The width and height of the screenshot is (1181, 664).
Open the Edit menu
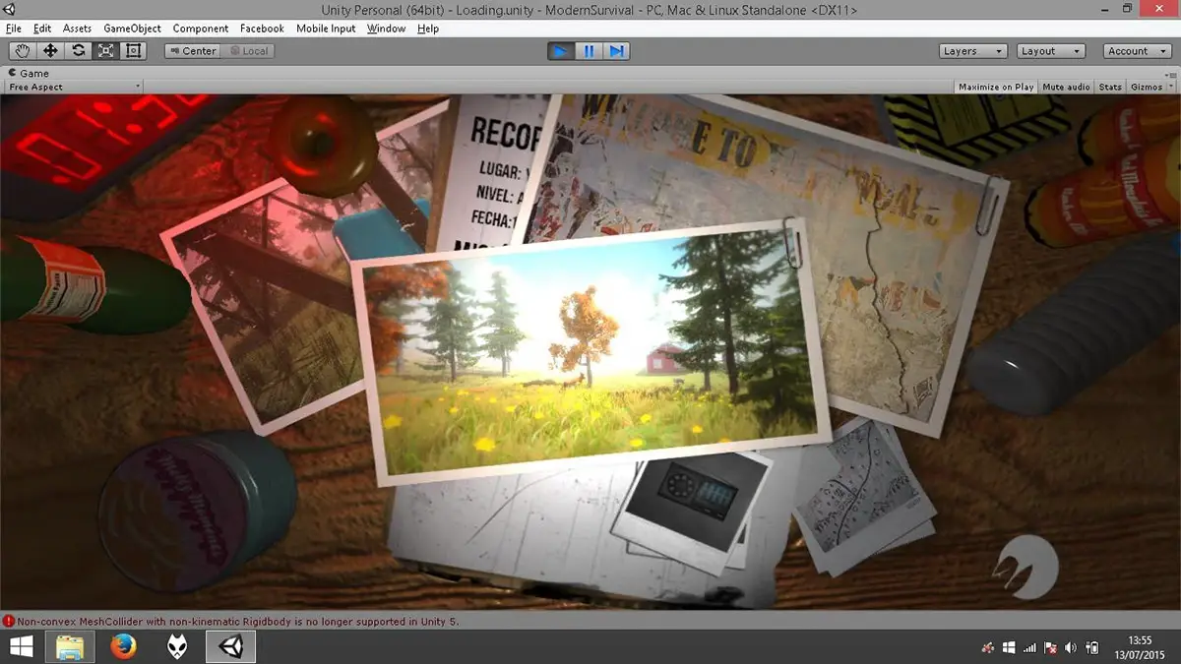pyautogui.click(x=42, y=29)
